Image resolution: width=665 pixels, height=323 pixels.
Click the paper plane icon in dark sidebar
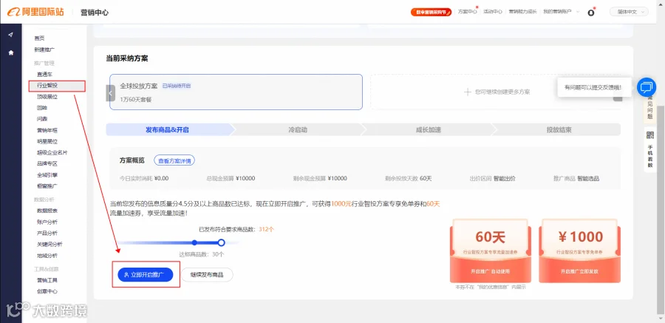point(10,35)
